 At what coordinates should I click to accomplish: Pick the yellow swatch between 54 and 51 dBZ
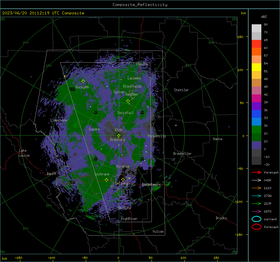256,67
